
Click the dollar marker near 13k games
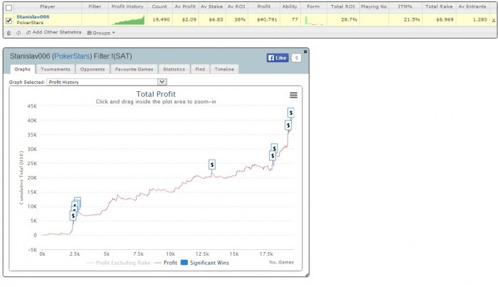pos(212,165)
